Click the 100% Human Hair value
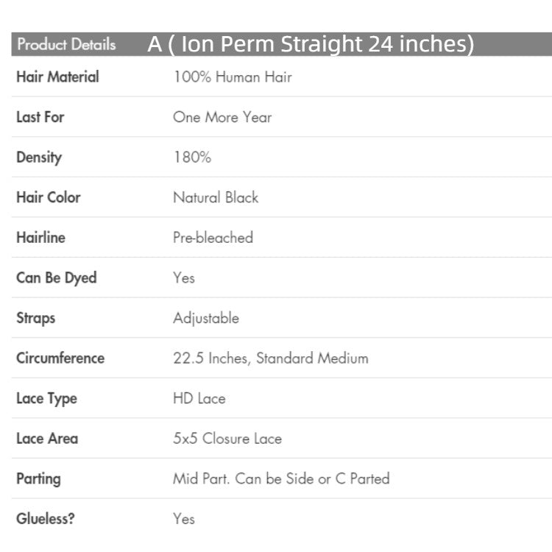 [x=233, y=77]
